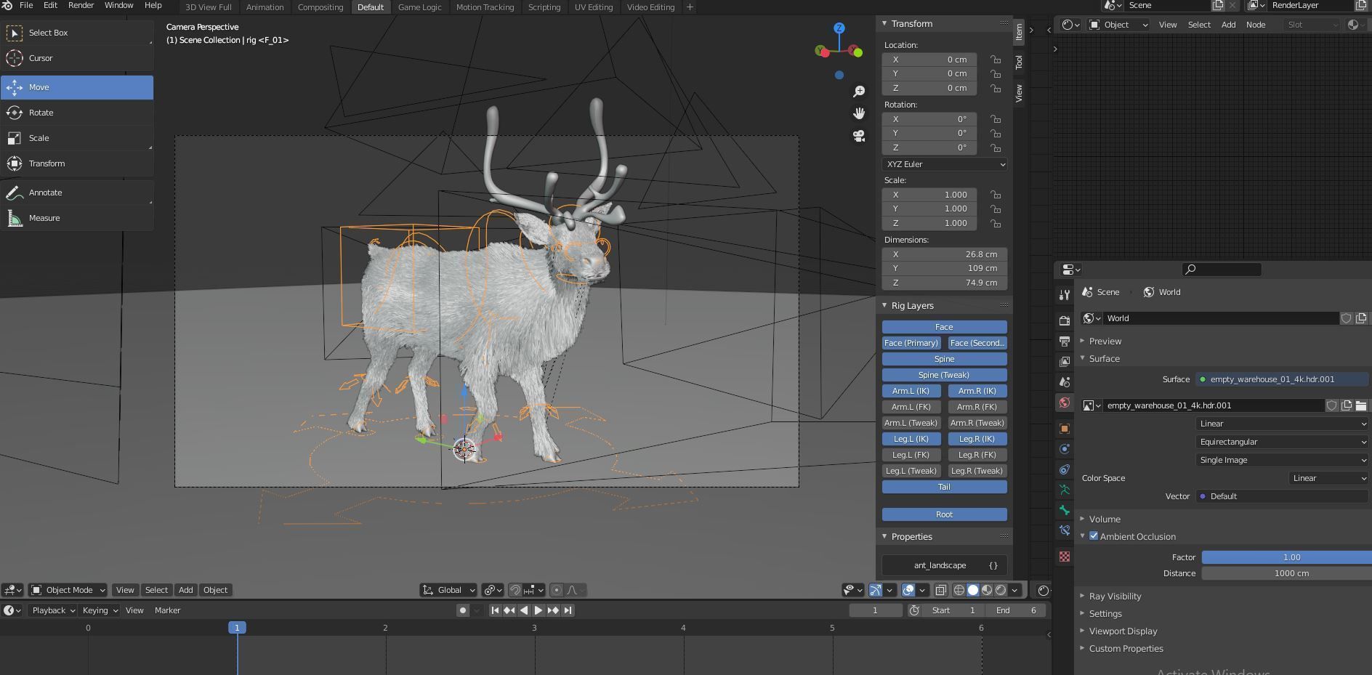Open the Object Constraints tab icon
1372x675 pixels.
click(1065, 469)
